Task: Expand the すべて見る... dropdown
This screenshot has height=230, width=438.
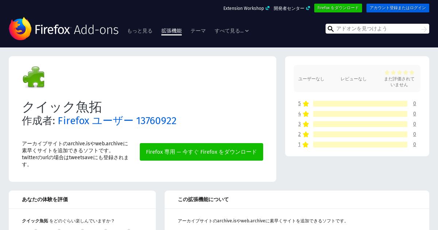Action: (232, 31)
